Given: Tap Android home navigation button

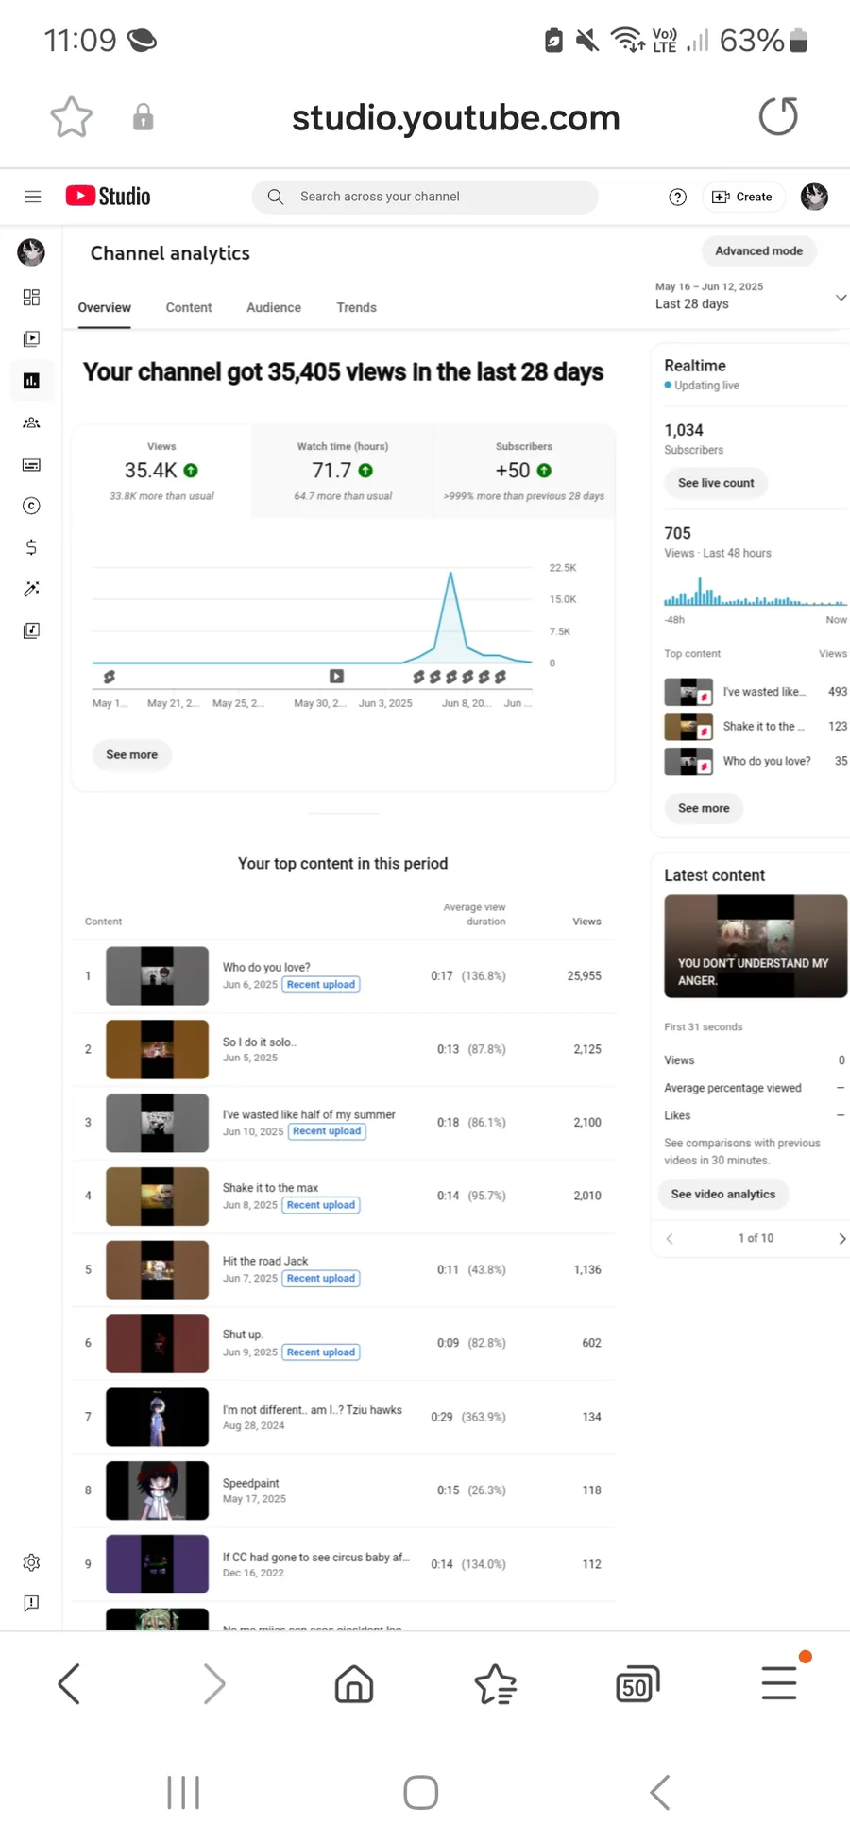Looking at the screenshot, I should [420, 1793].
